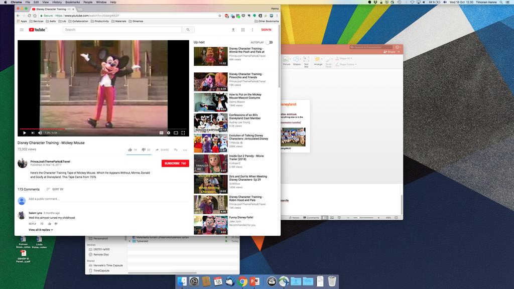Click the YouTube search magnifier button

[188, 30]
